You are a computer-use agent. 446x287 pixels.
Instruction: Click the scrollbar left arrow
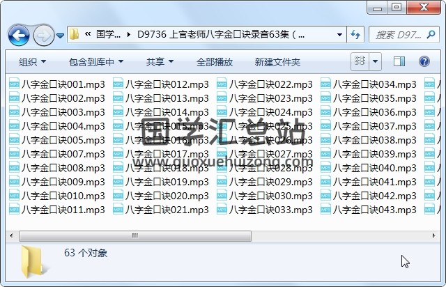pos(11,236)
